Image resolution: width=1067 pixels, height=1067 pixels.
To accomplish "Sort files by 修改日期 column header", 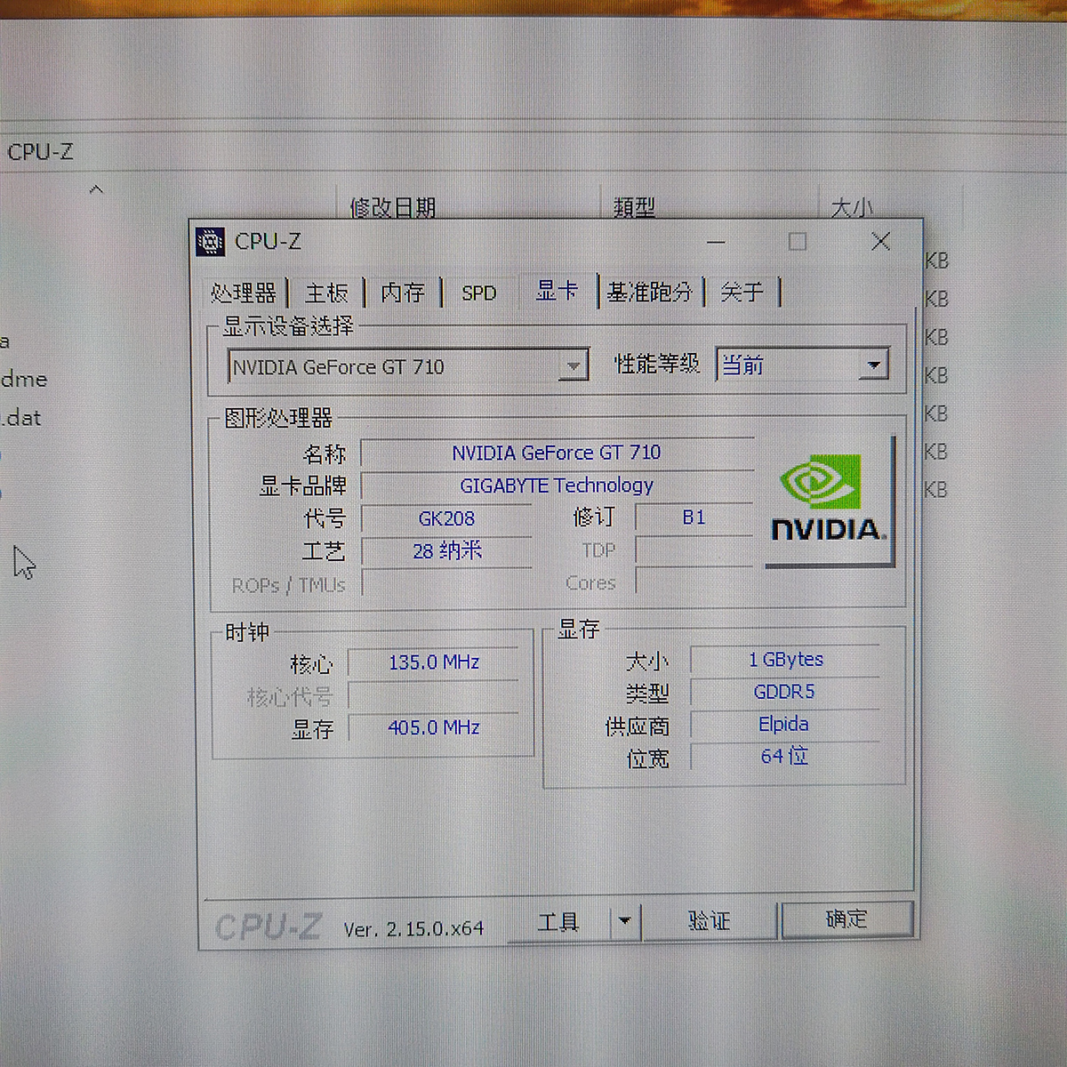I will pyautogui.click(x=393, y=207).
